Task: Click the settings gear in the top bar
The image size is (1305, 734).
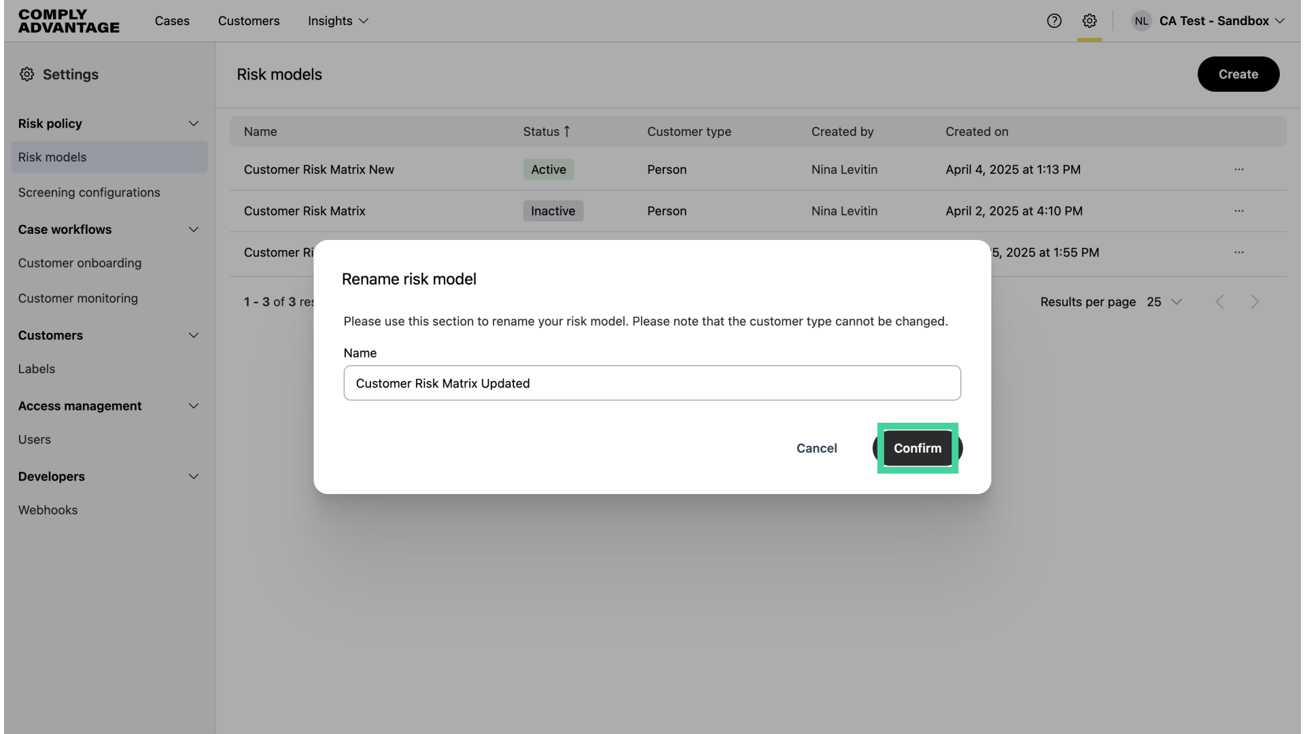Action: 1090,21
